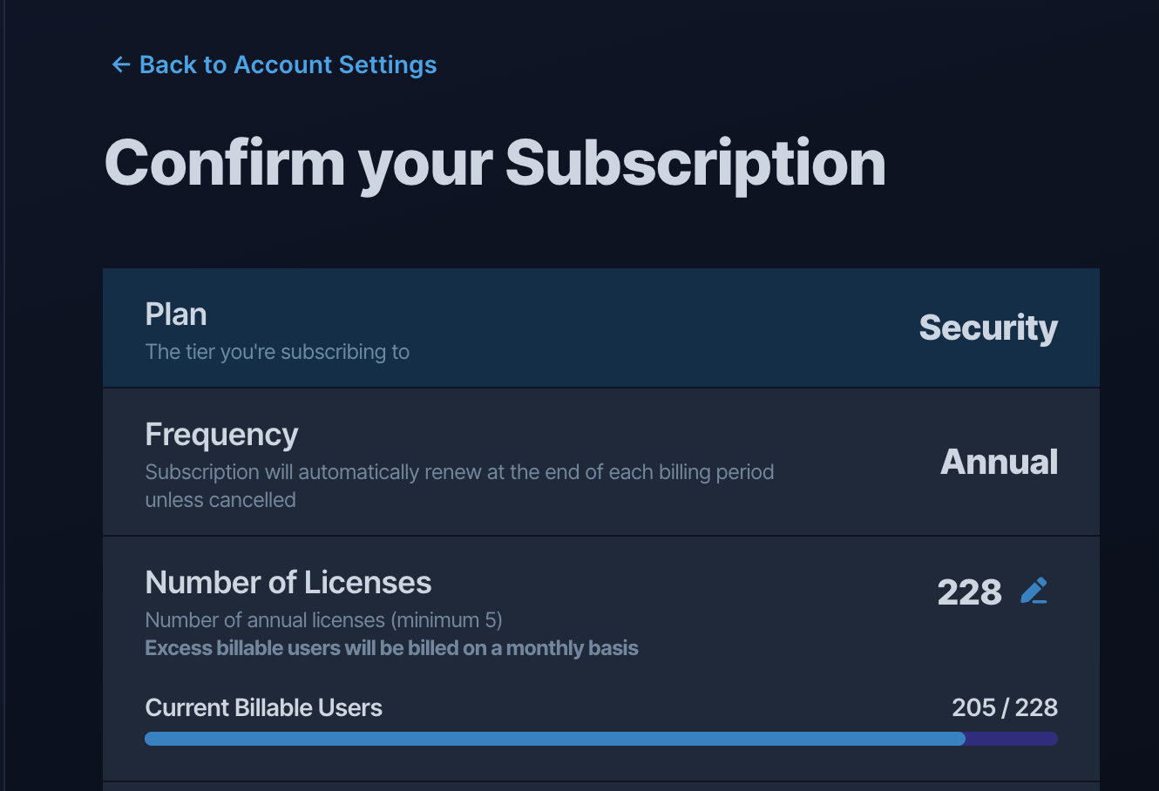Image resolution: width=1159 pixels, height=791 pixels.
Task: Click the 205 / 228 usage counter
Action: (x=1005, y=707)
